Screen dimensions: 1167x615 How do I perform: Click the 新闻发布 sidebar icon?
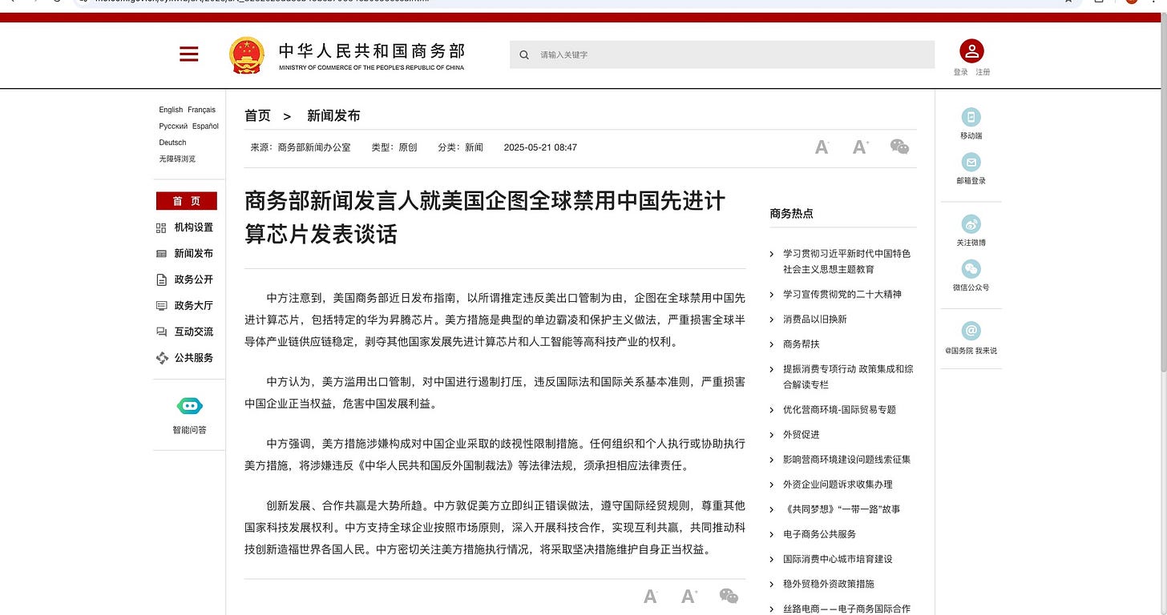(x=161, y=254)
